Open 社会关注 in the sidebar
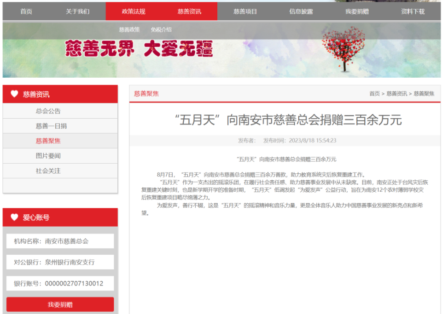 (x=60, y=171)
